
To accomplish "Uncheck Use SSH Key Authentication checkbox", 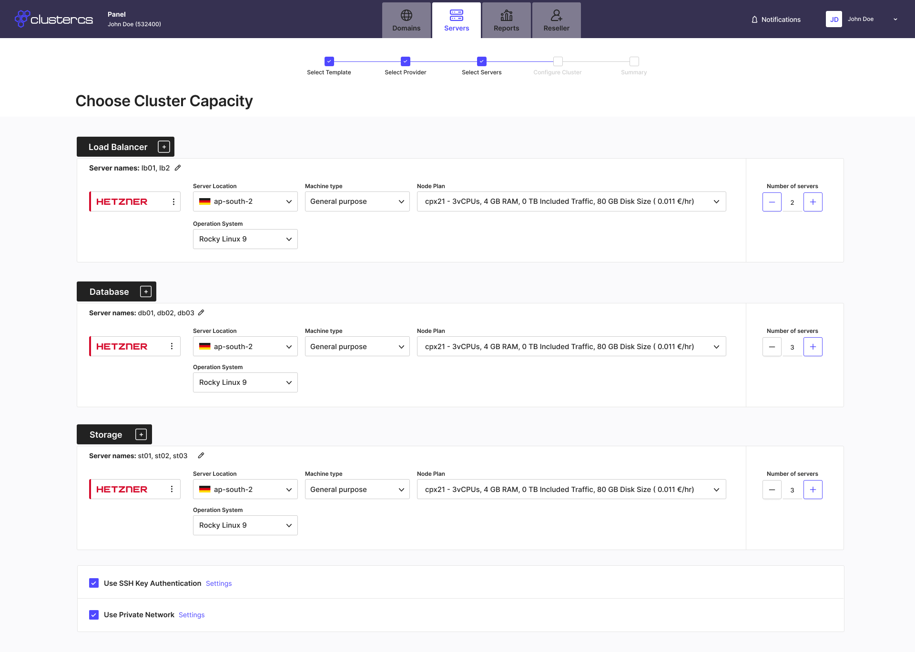I will tap(94, 583).
